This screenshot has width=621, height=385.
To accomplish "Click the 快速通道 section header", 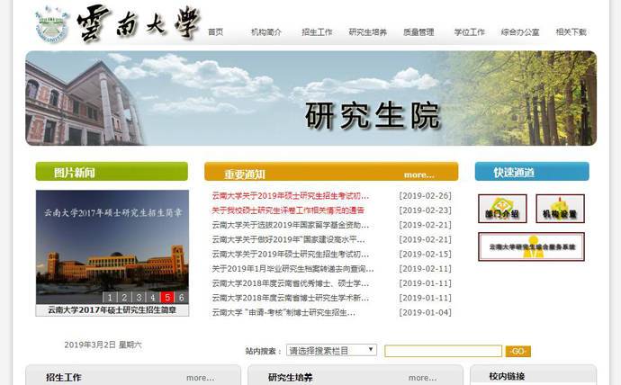I will pyautogui.click(x=532, y=171).
